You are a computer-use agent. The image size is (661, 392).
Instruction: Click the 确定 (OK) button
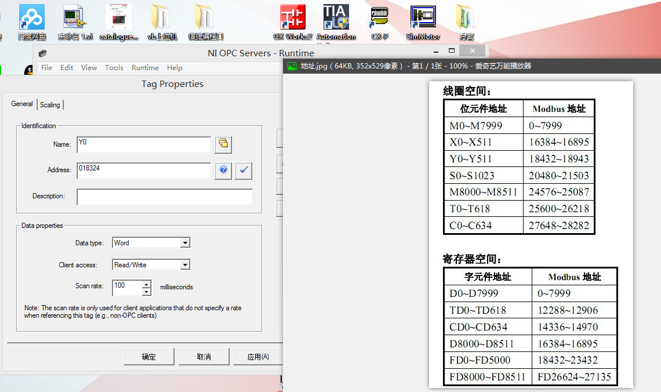148,357
